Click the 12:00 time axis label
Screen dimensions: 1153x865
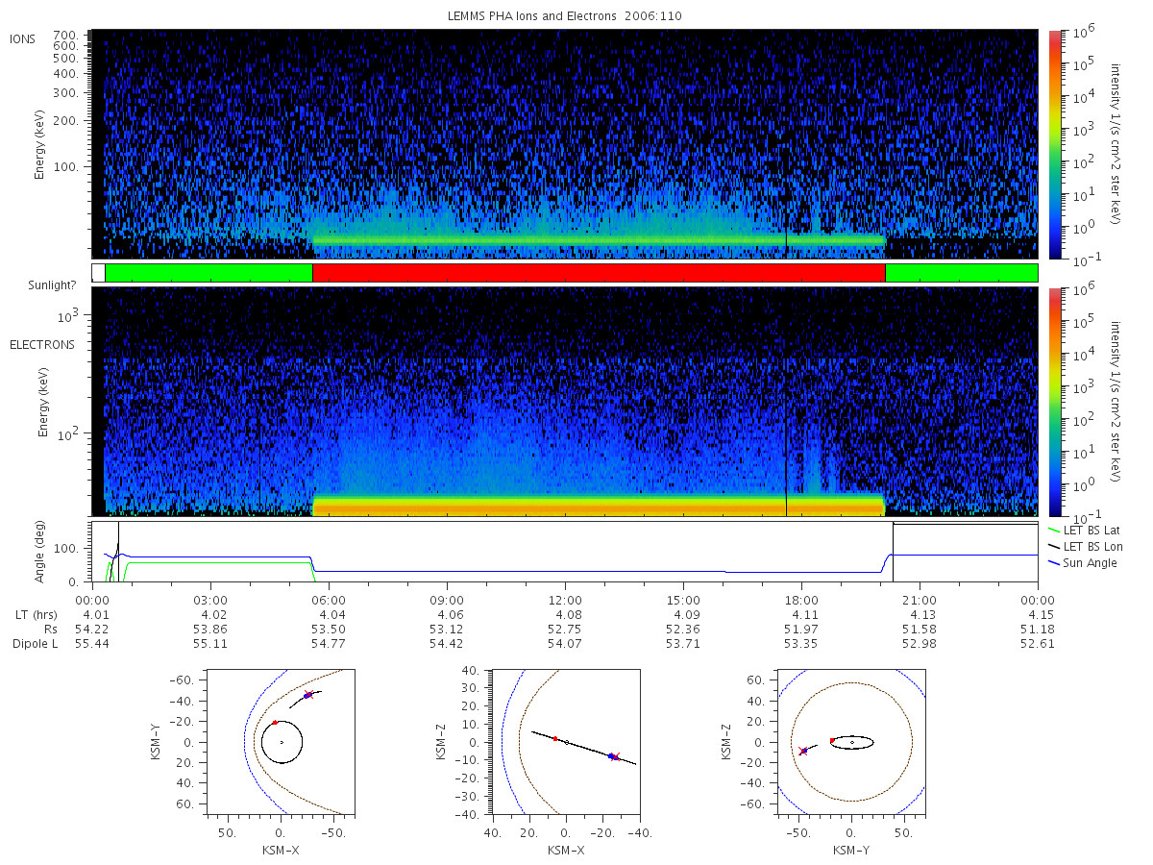coord(565,599)
